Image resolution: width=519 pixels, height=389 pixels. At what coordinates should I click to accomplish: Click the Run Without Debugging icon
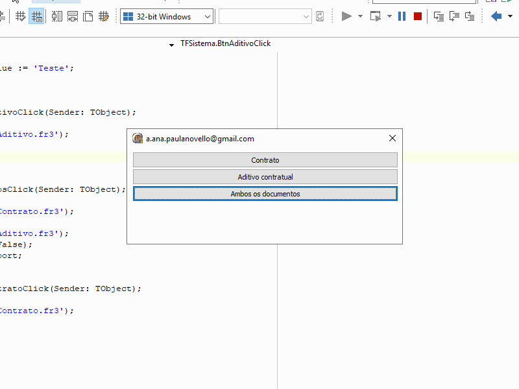(376, 16)
